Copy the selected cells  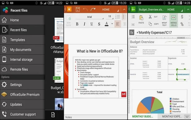[153, 24]
